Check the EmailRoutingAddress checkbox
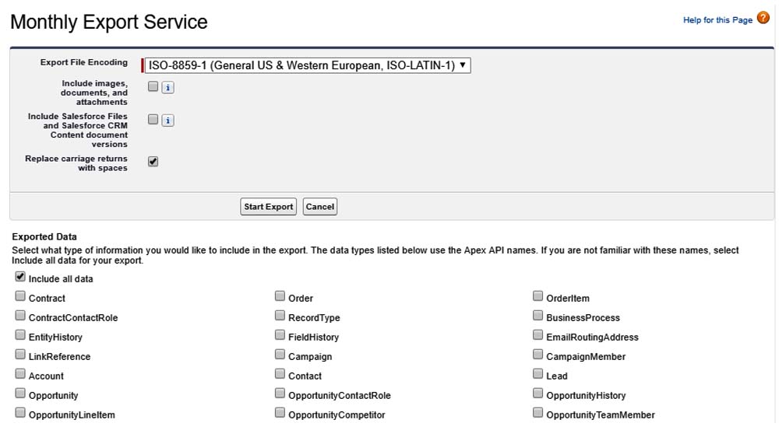 point(538,335)
